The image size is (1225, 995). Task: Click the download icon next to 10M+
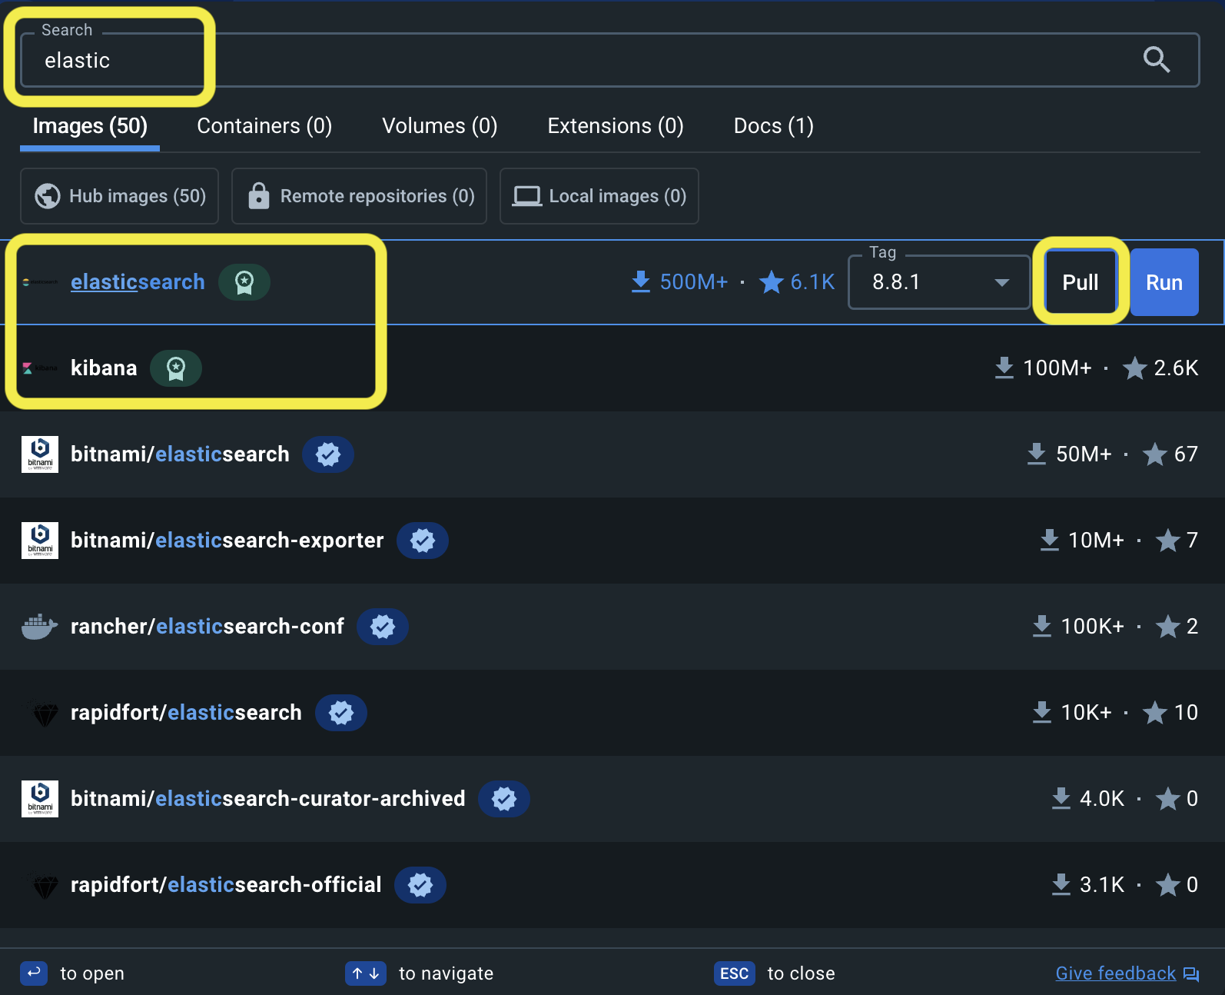(1049, 541)
